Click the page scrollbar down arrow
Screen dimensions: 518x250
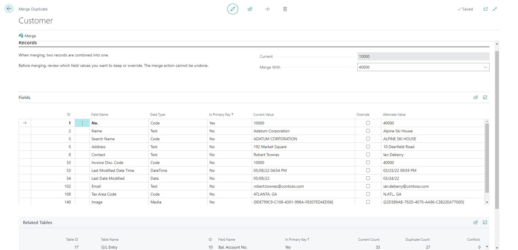pyautogui.click(x=497, y=248)
